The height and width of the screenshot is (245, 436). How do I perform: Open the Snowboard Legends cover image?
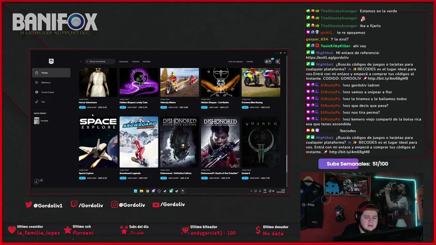[x=139, y=142]
